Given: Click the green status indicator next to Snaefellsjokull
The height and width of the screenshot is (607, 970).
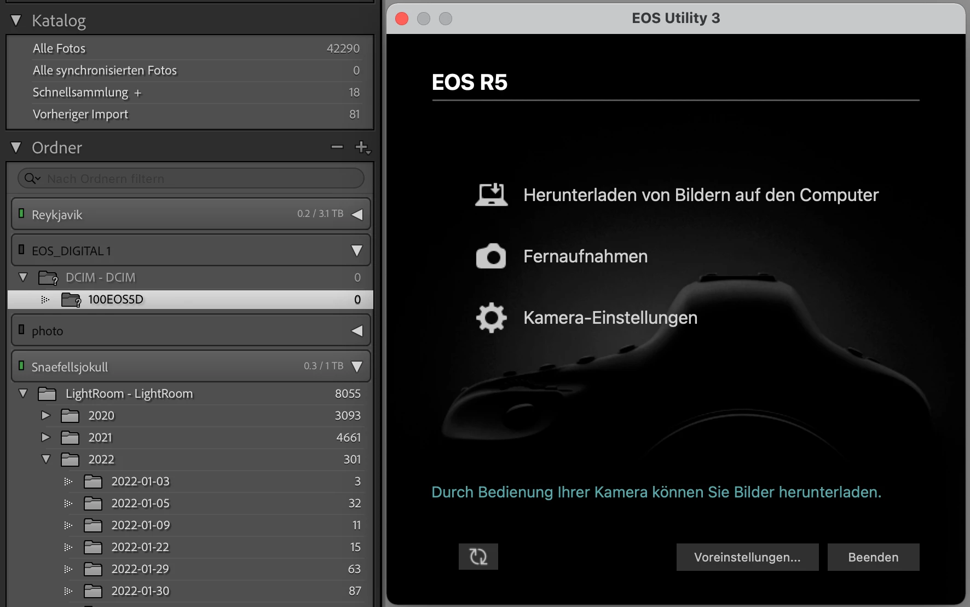Looking at the screenshot, I should [21, 365].
